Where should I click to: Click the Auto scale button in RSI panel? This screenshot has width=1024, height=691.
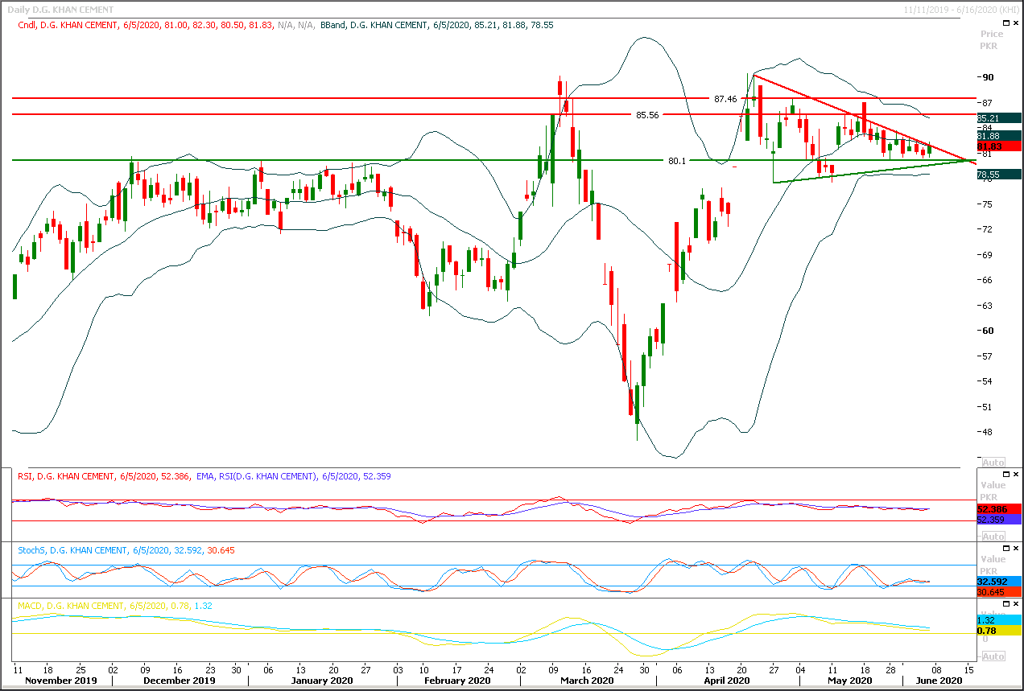pos(993,537)
